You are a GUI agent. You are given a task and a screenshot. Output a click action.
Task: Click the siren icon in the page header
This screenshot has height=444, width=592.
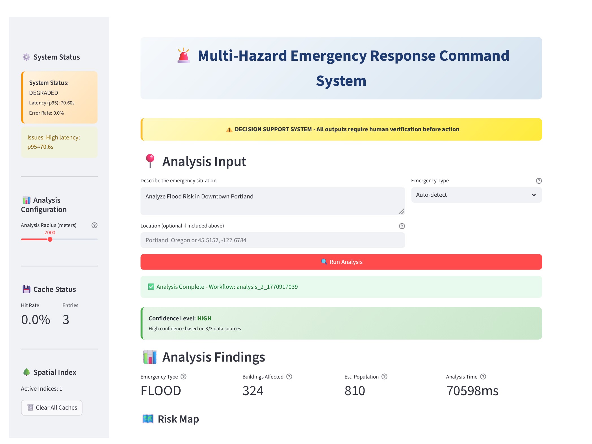[x=183, y=56]
